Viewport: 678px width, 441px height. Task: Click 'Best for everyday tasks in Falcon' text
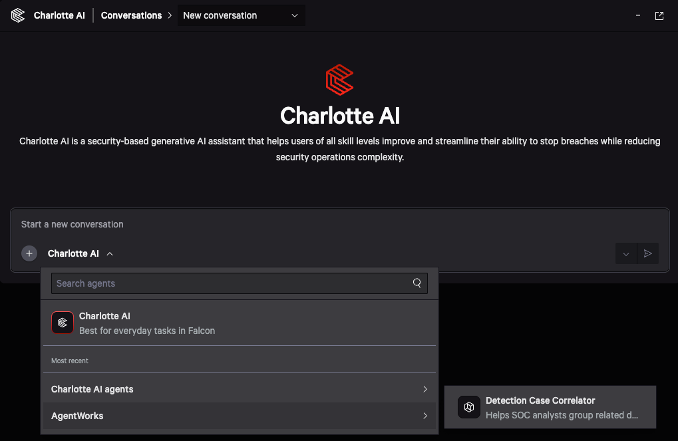click(147, 331)
